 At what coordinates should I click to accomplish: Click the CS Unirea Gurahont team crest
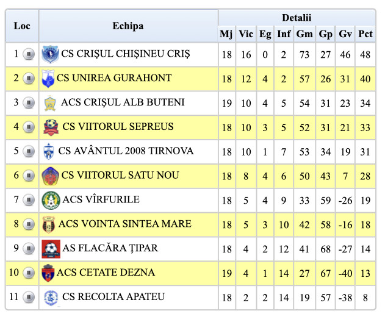(x=48, y=79)
